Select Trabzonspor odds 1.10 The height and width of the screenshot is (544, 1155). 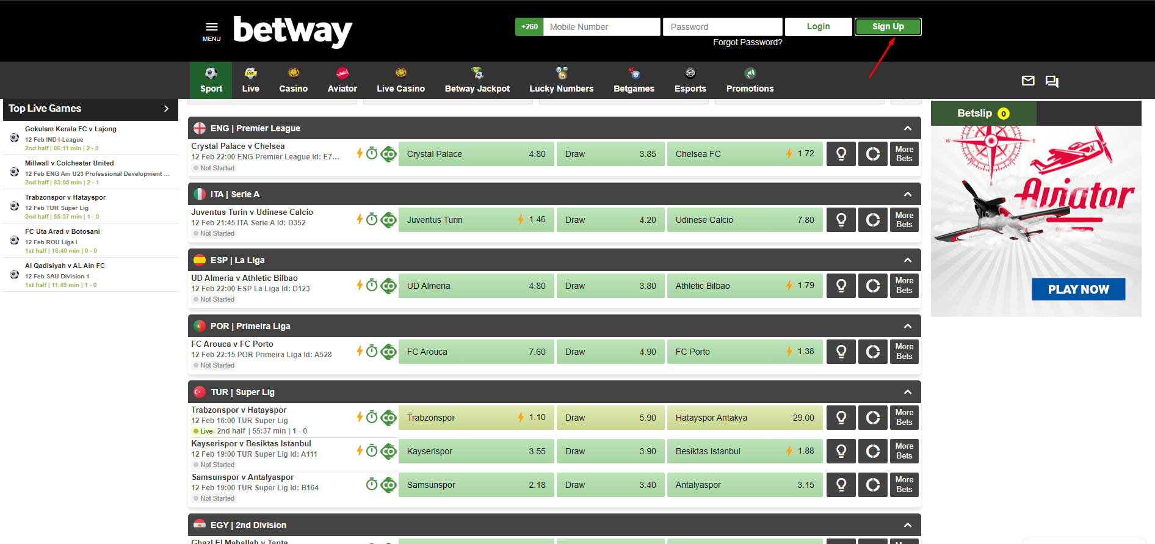[x=476, y=418]
